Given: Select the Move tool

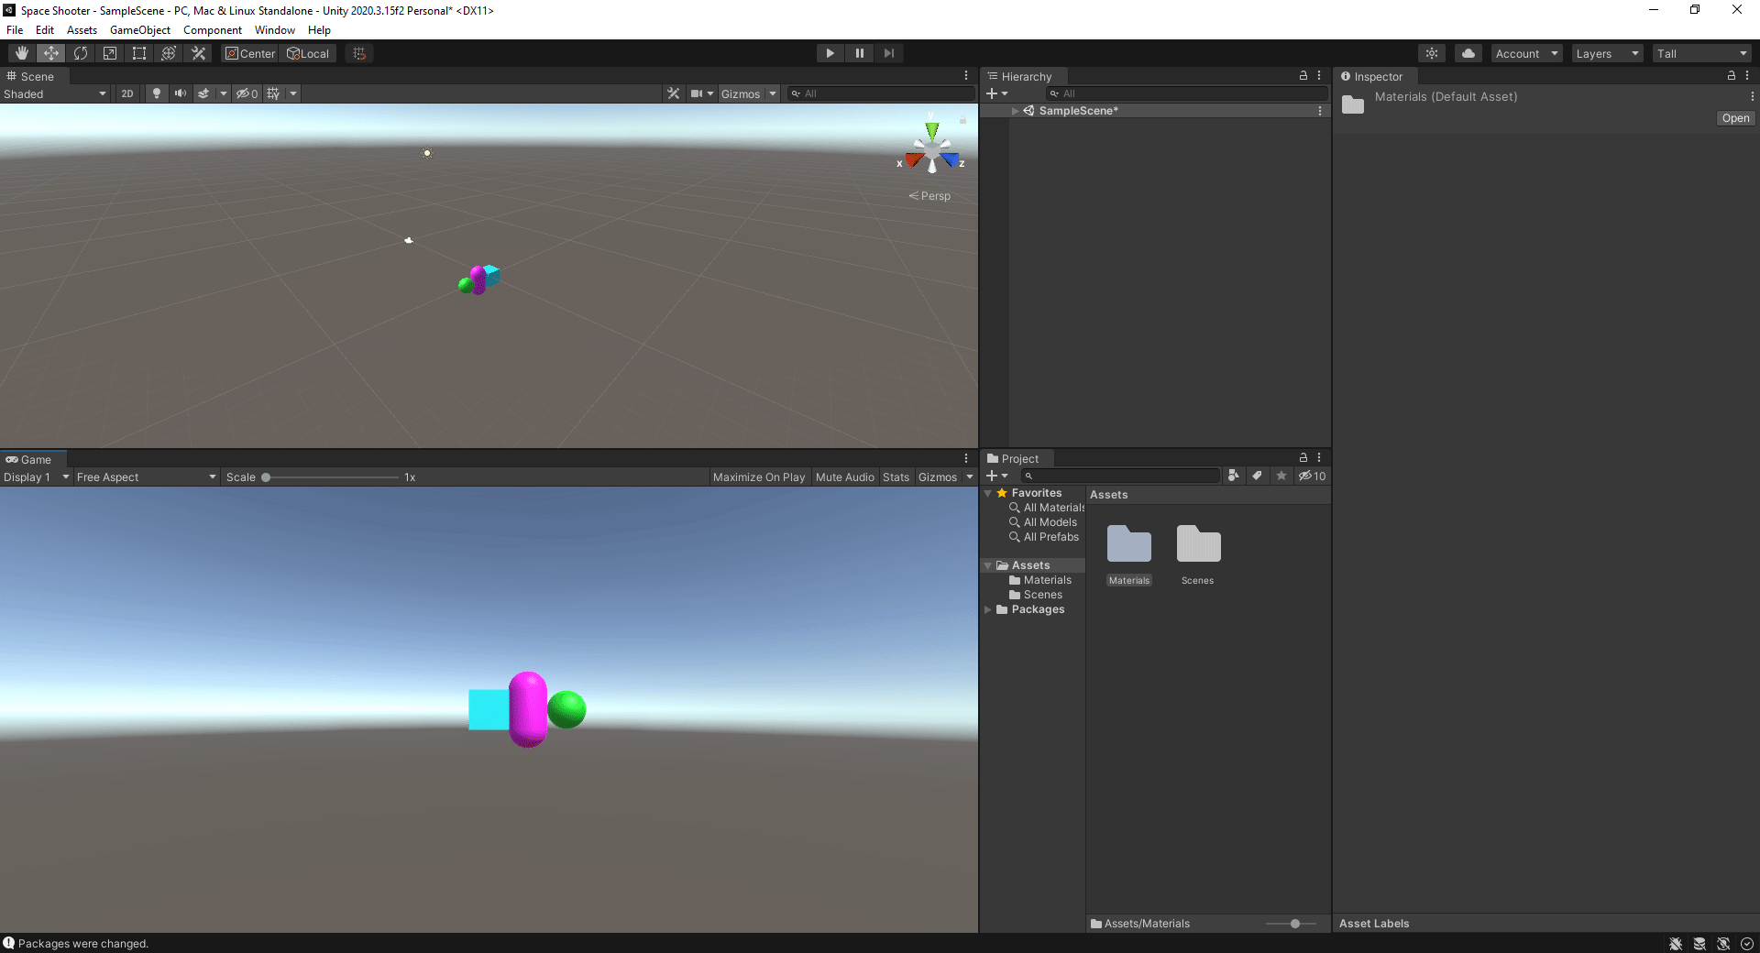Looking at the screenshot, I should click(50, 52).
